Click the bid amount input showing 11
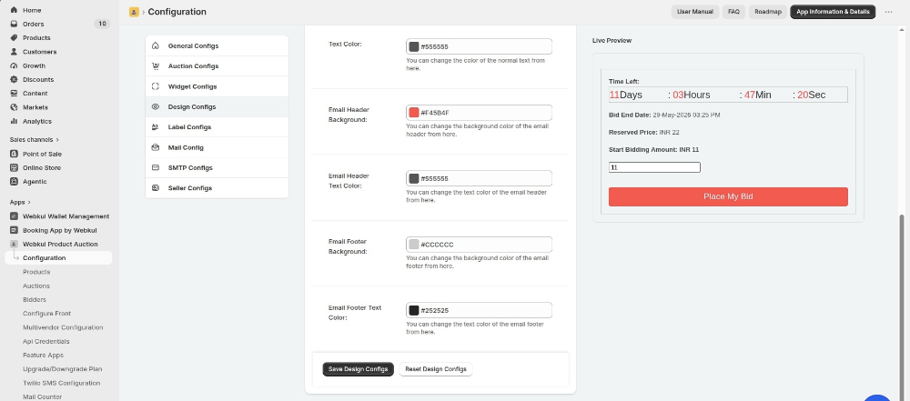The height and width of the screenshot is (401, 910). [x=654, y=167]
